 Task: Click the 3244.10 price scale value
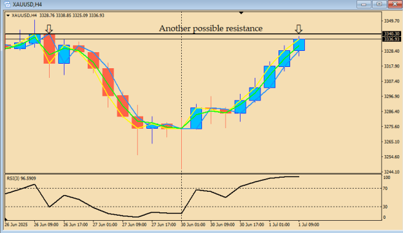(x=391, y=172)
